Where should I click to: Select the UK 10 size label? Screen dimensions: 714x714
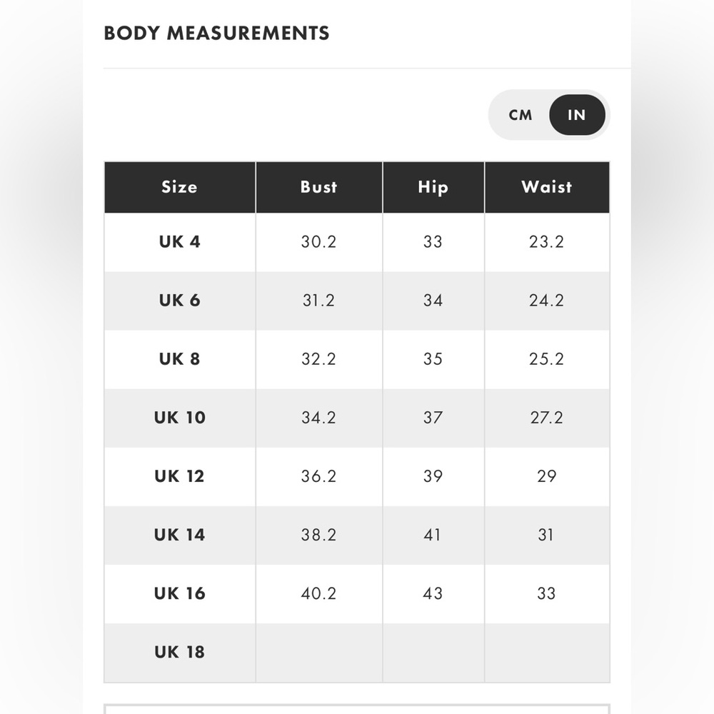pos(180,418)
